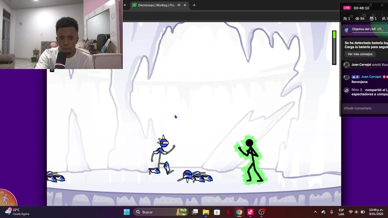
Task: Open TikTok Live Studio from the taskbar
Action: (250, 212)
